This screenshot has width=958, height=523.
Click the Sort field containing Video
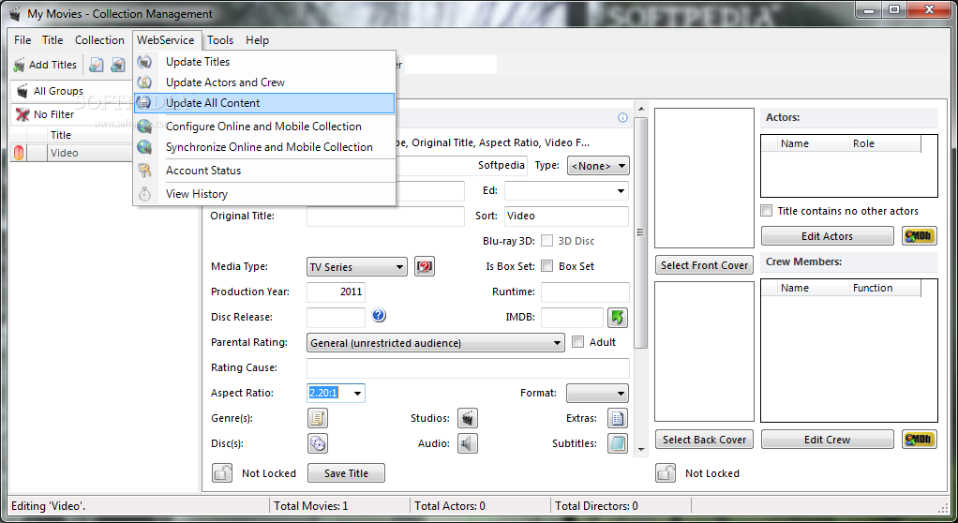566,216
